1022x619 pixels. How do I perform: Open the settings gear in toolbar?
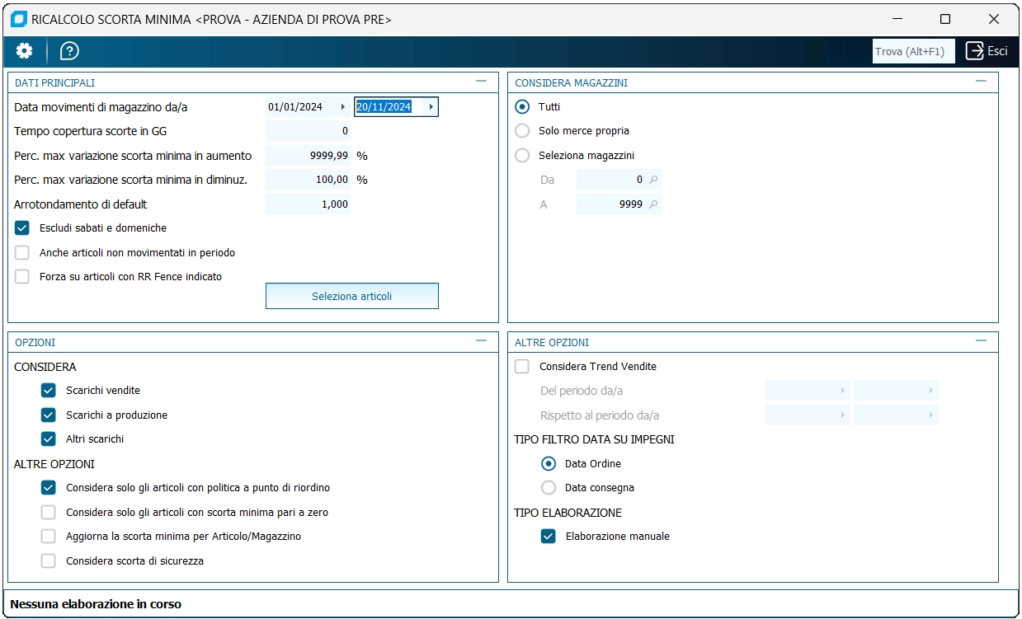25,51
